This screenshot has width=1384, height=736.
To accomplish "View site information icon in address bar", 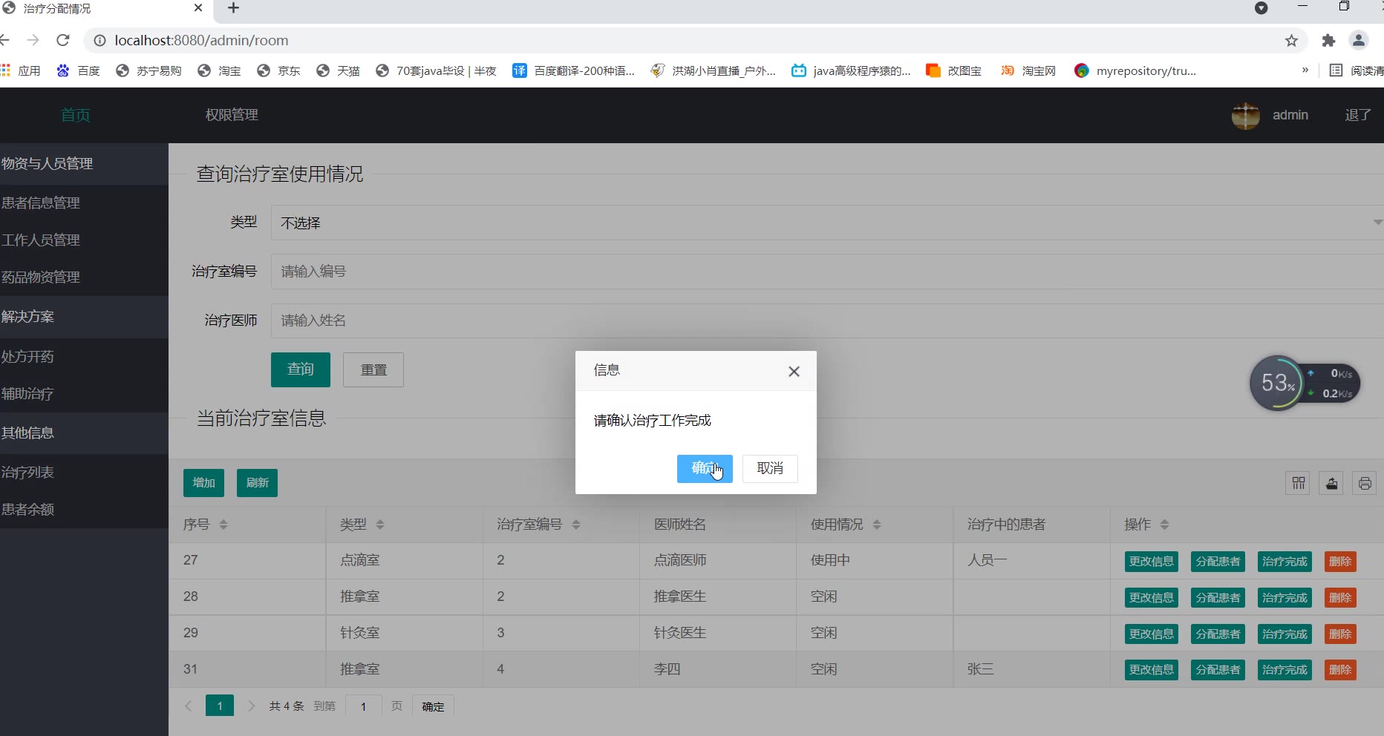I will pos(99,40).
